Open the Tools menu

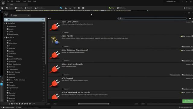[x=24, y=1]
